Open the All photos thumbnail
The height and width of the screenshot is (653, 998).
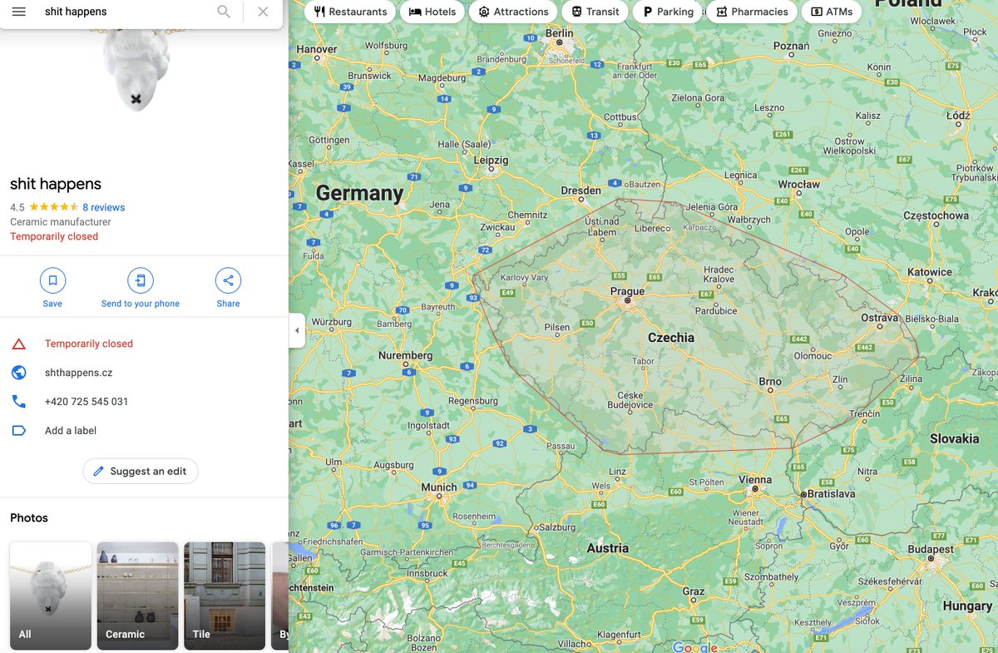point(51,596)
